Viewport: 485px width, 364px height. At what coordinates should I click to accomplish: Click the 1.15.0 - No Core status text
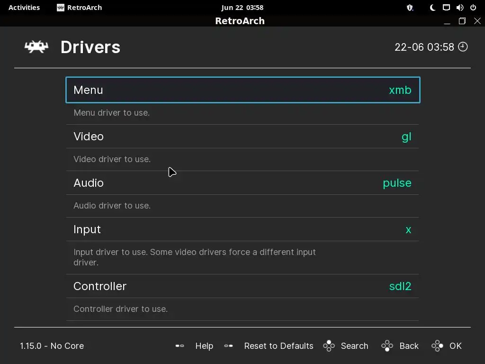pos(52,346)
